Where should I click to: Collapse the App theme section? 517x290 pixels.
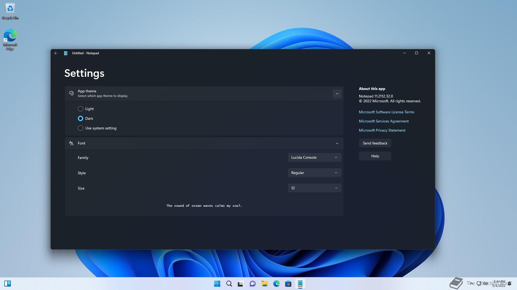tap(337, 94)
